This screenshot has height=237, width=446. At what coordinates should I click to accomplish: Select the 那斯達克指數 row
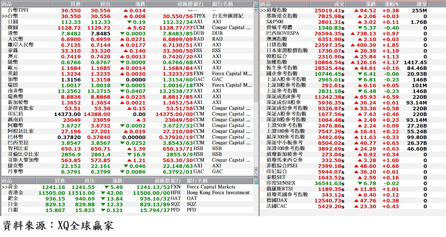352,16
